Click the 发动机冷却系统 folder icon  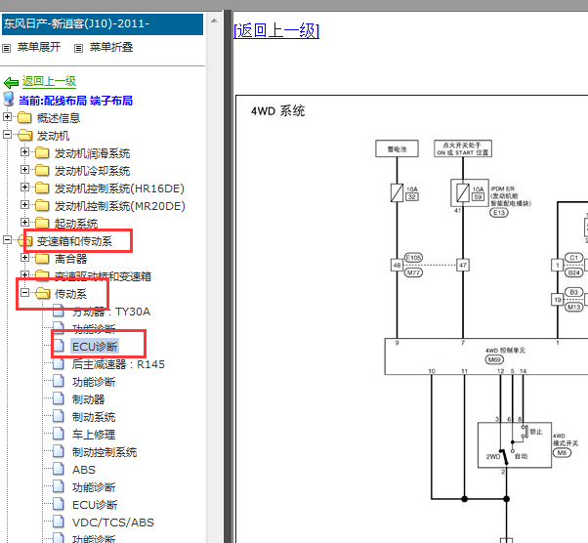(42, 170)
